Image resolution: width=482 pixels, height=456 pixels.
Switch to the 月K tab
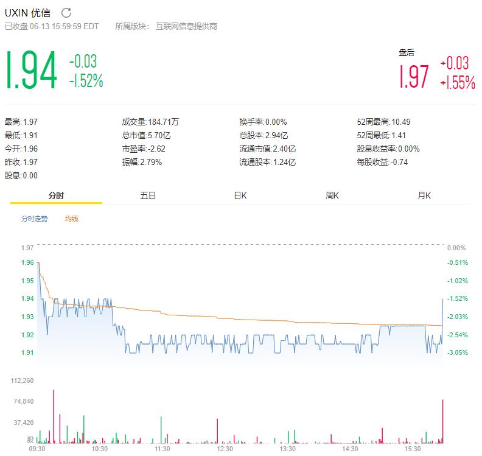[x=424, y=195]
